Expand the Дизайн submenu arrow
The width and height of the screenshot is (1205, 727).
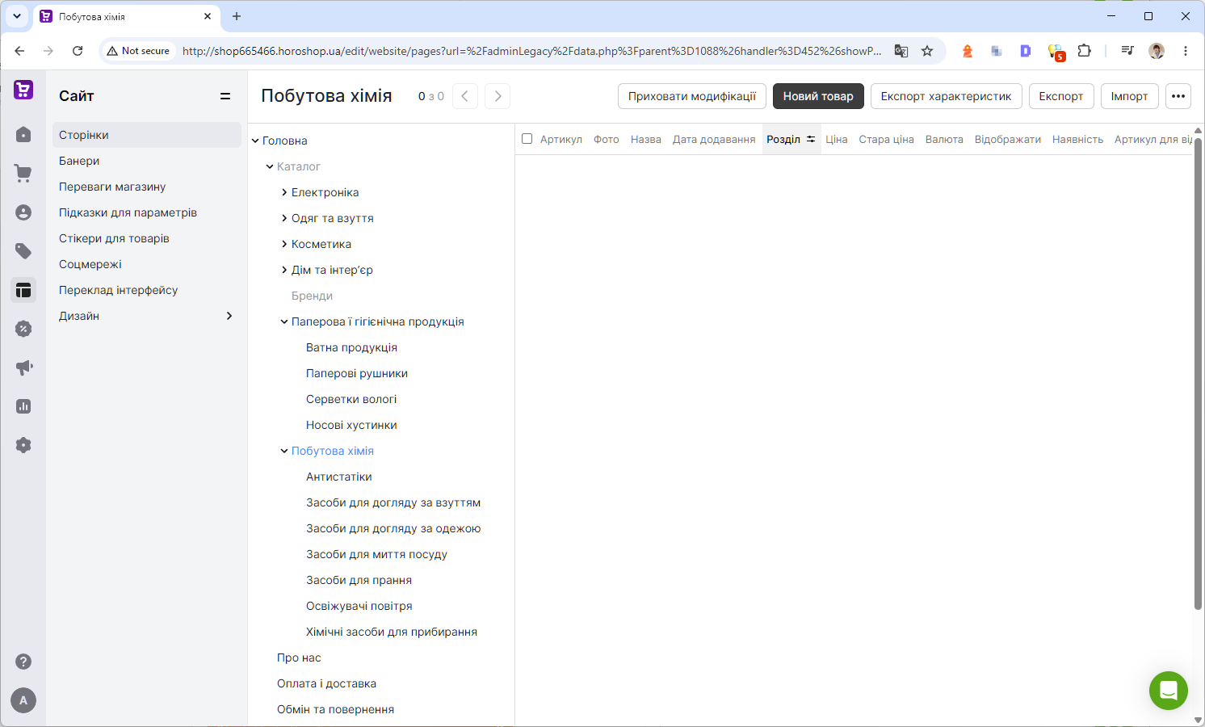point(229,316)
